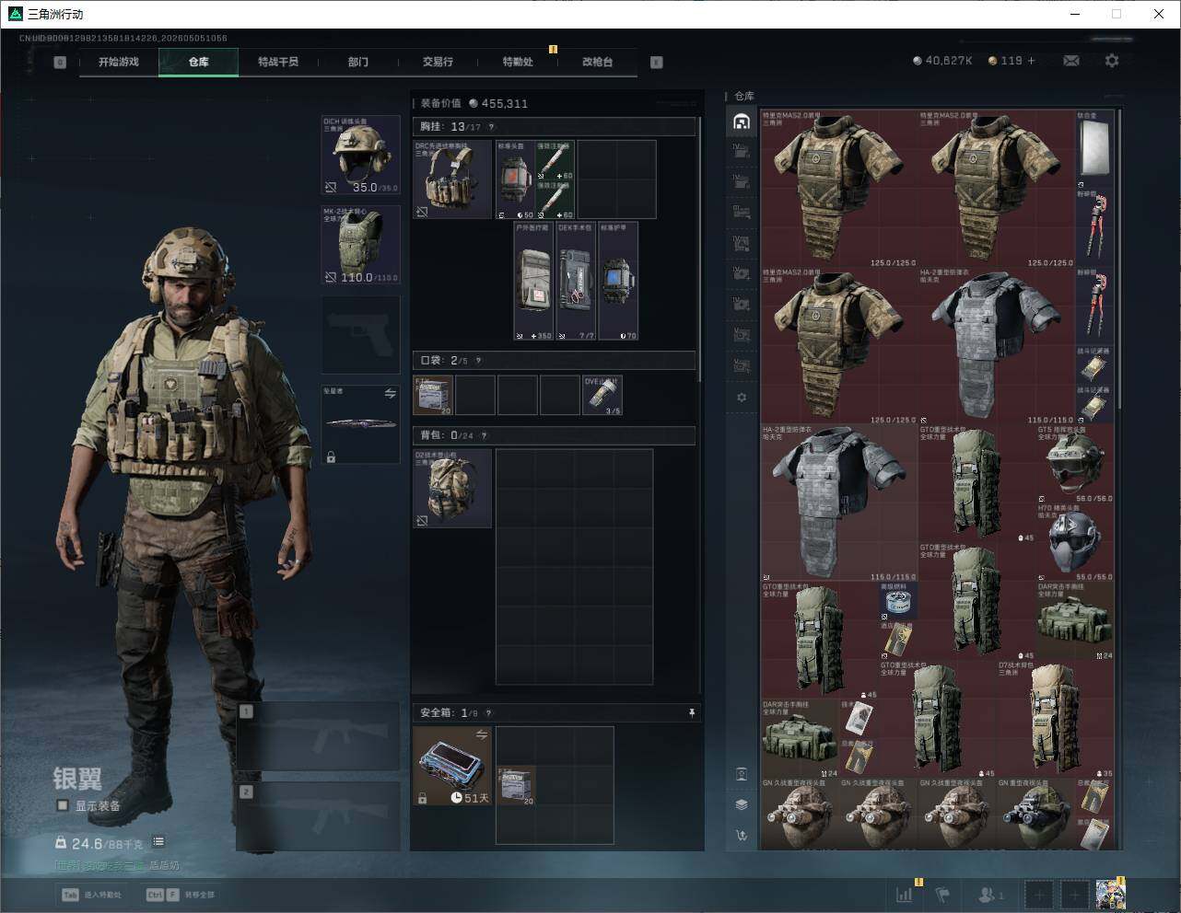Click the operator card icon in storage sidebar
This screenshot has width=1181, height=913.
pos(742,774)
